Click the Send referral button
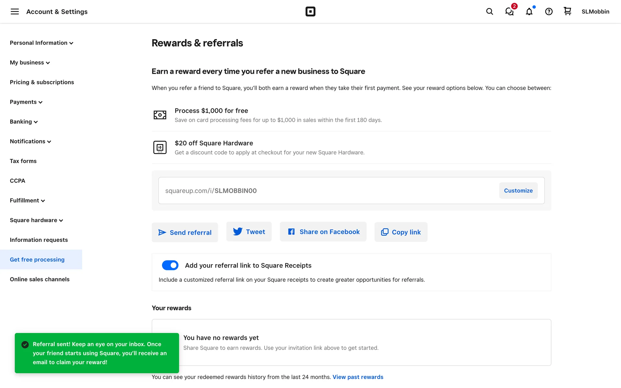Image resolution: width=621 pixels, height=388 pixels. 185,232
